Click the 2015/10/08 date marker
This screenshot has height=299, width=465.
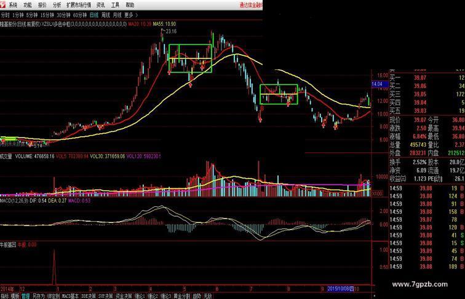[x=341, y=289]
